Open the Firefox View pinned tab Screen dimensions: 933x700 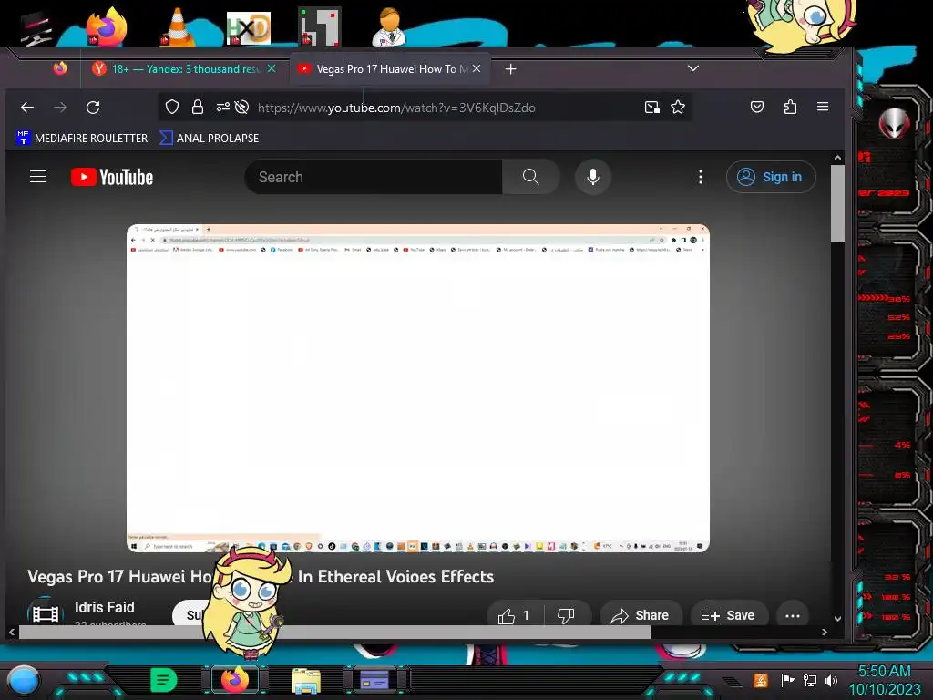coord(60,68)
